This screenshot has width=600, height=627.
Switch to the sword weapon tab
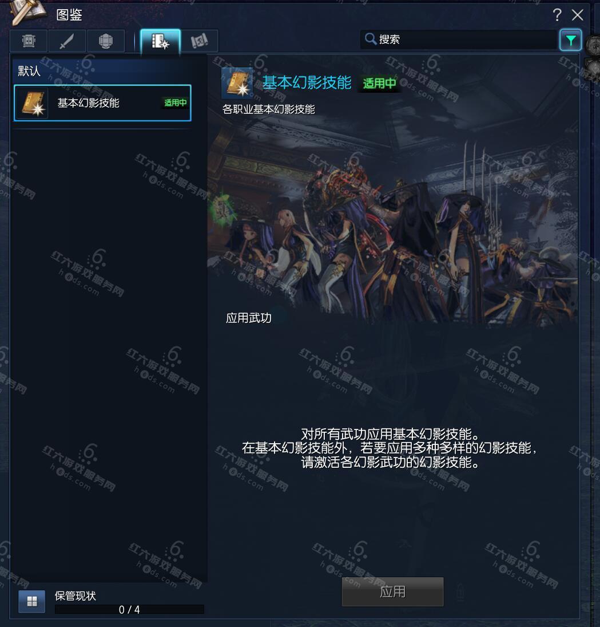[x=67, y=41]
